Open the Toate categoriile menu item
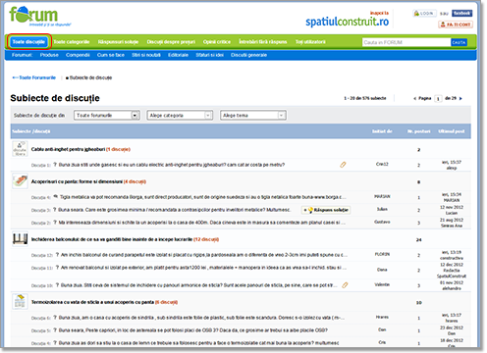Image resolution: width=487 pixels, height=353 pixels. 72,42
